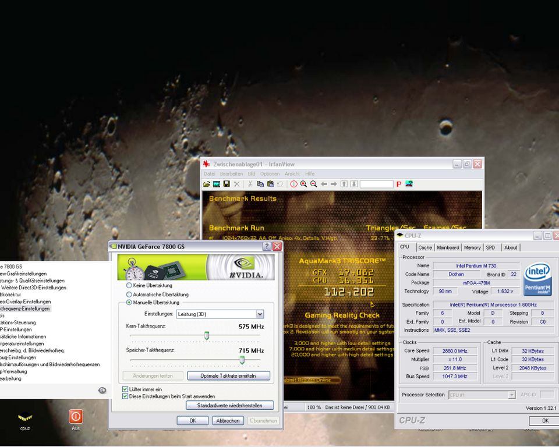Select Video-Overlay-Einstellungen tree item
The height and width of the screenshot is (447, 559).
25,301
